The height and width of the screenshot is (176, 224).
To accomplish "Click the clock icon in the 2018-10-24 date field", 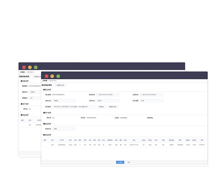I will 98,95.
